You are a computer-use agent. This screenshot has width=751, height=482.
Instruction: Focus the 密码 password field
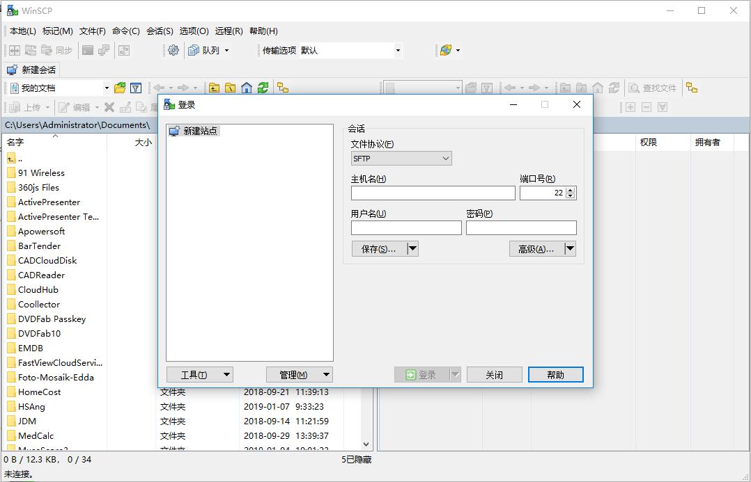click(521, 227)
